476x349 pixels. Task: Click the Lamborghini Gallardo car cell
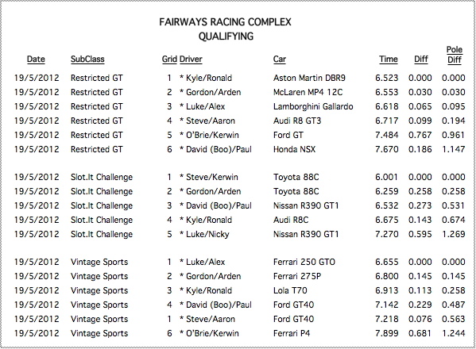313,106
